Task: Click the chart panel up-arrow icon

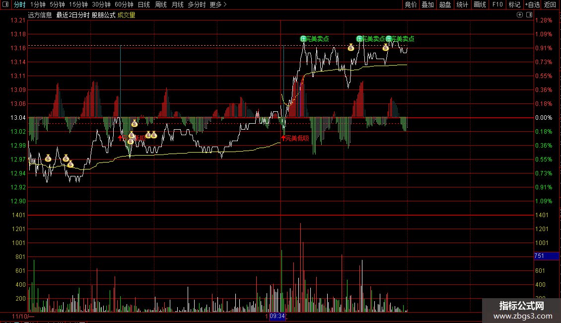Action: 520,15
